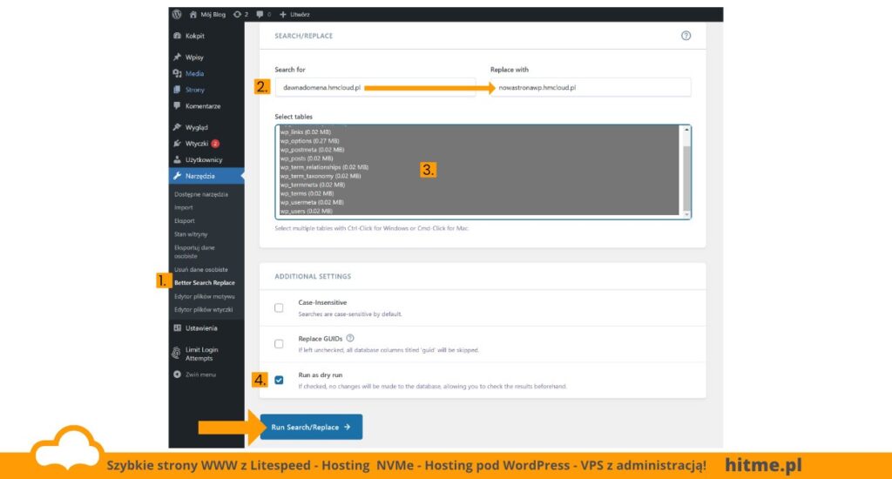The image size is (892, 479).
Task: Click the Run Search/Replace button
Action: click(311, 427)
